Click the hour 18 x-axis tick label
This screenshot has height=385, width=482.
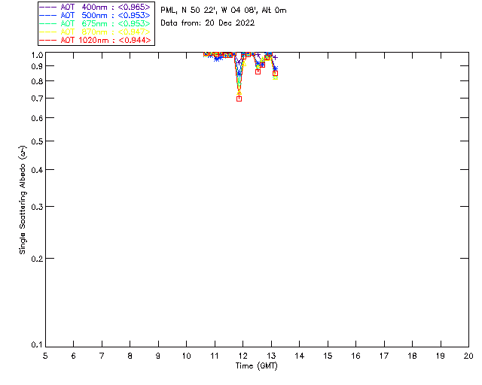click(x=412, y=356)
